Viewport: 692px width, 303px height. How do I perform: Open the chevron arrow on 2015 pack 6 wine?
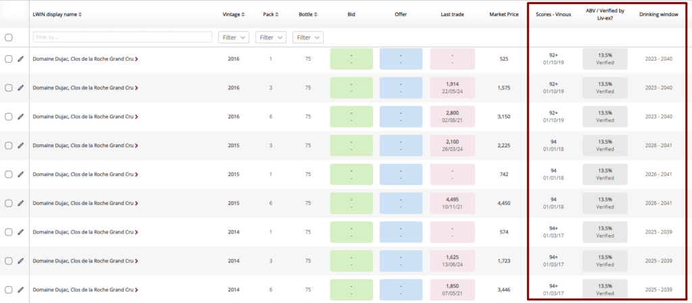137,203
